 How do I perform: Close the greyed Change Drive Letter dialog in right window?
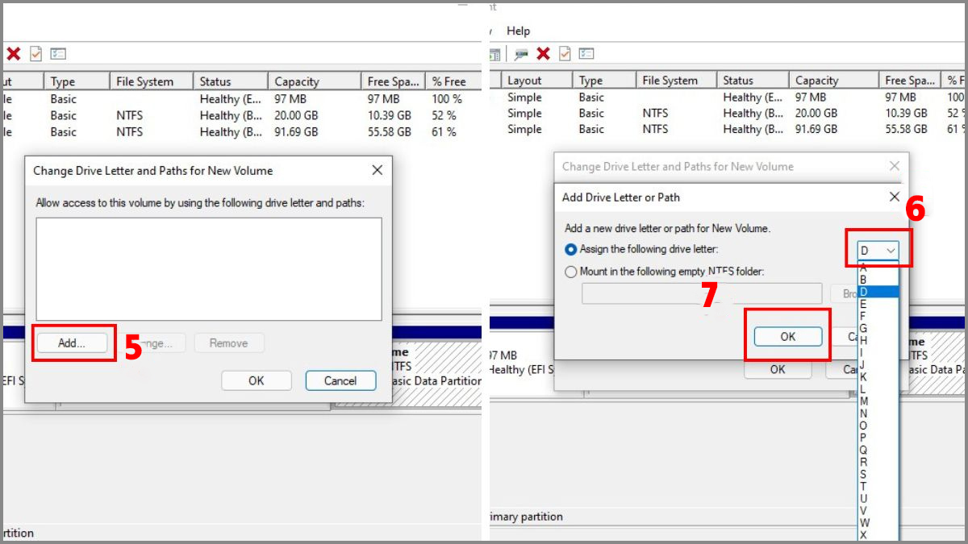pos(894,166)
